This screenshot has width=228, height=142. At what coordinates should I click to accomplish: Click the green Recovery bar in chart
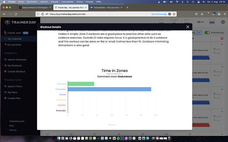point(81,84)
